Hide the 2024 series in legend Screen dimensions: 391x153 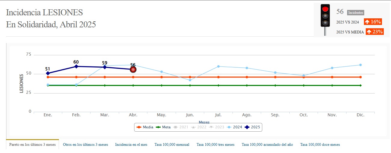click(x=235, y=127)
